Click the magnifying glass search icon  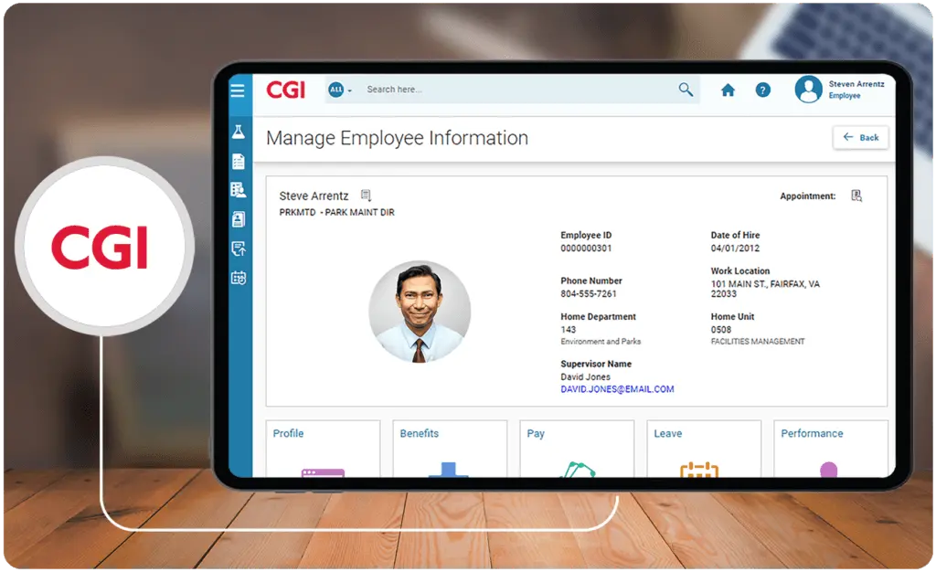point(686,90)
